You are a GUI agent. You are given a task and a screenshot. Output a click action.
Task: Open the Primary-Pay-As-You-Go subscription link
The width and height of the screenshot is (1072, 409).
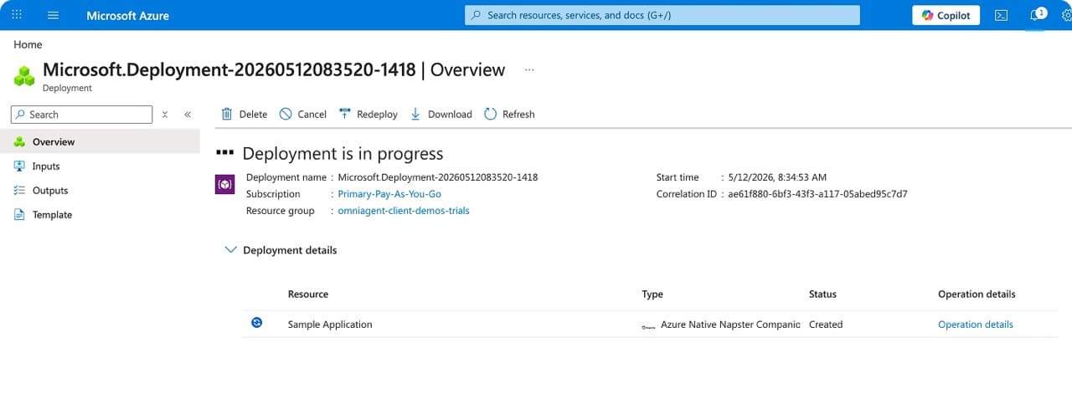point(389,194)
